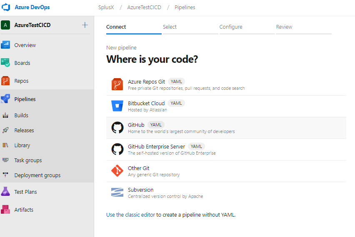Click the plus icon next to AzureTestCICD

click(85, 25)
